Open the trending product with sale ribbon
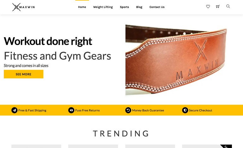243x148 pixels. 207,146
